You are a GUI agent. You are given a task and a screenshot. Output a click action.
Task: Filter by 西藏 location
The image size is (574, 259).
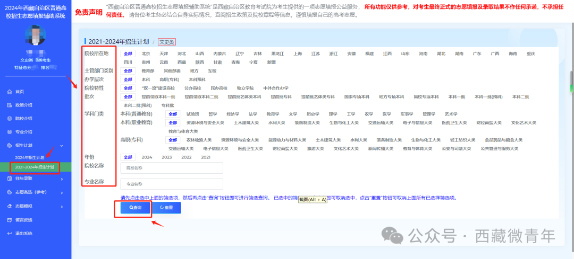pyautogui.click(x=182, y=62)
